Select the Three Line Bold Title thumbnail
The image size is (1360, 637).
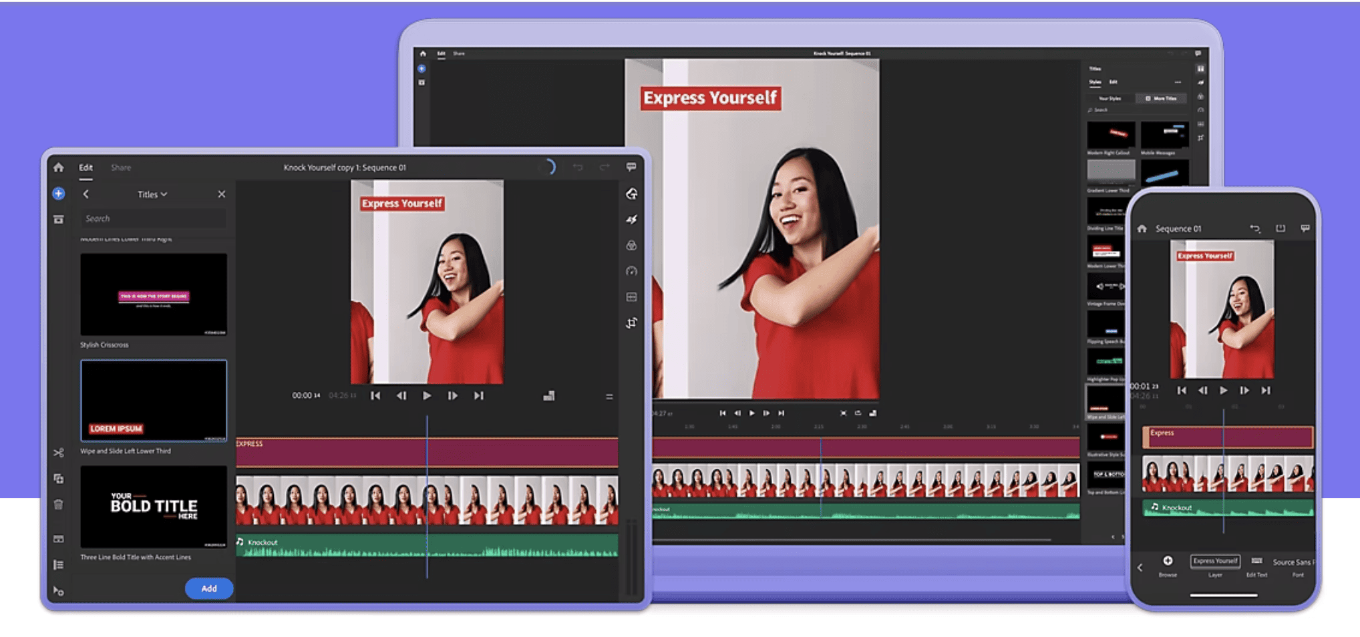[154, 507]
